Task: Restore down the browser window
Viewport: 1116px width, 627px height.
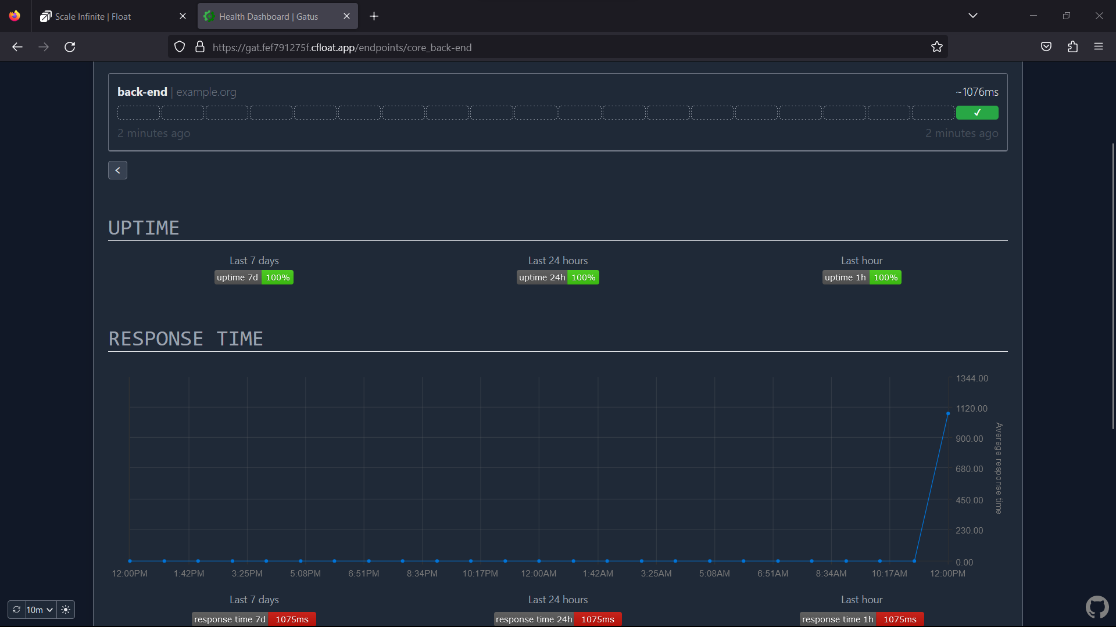Action: 1066,16
